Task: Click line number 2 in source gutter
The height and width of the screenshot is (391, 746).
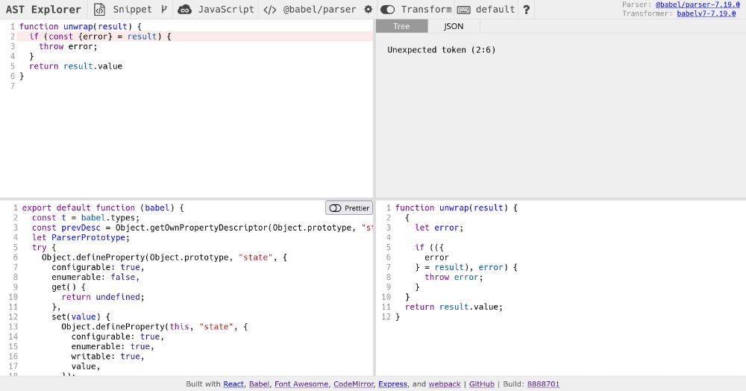Action: point(13,37)
